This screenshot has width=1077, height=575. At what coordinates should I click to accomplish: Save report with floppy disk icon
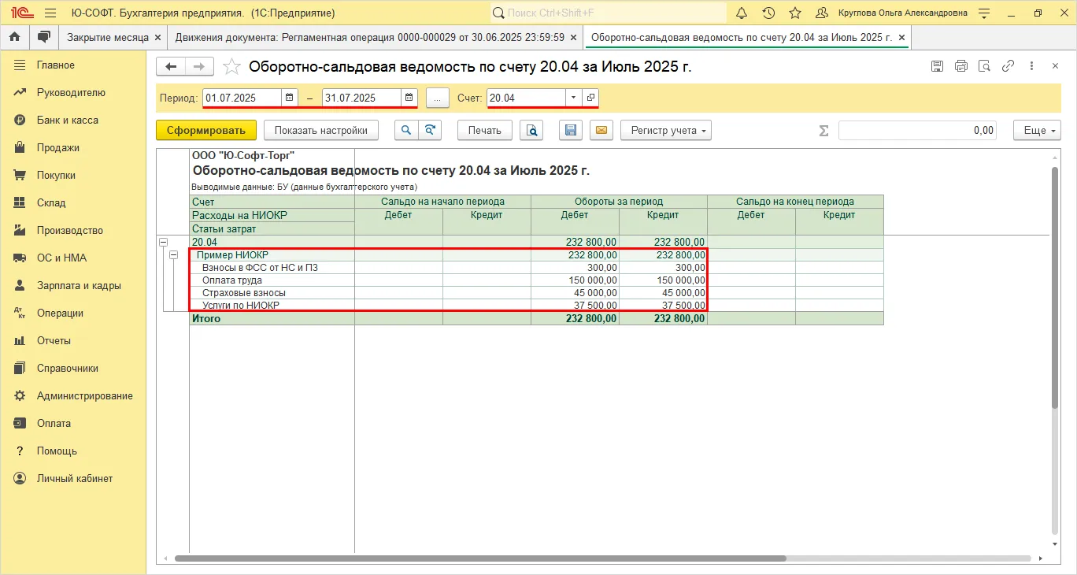(x=572, y=131)
